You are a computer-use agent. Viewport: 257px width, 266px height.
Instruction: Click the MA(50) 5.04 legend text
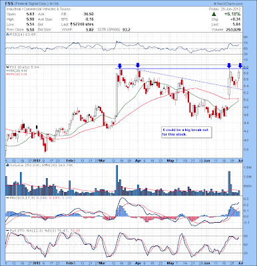click(18, 74)
